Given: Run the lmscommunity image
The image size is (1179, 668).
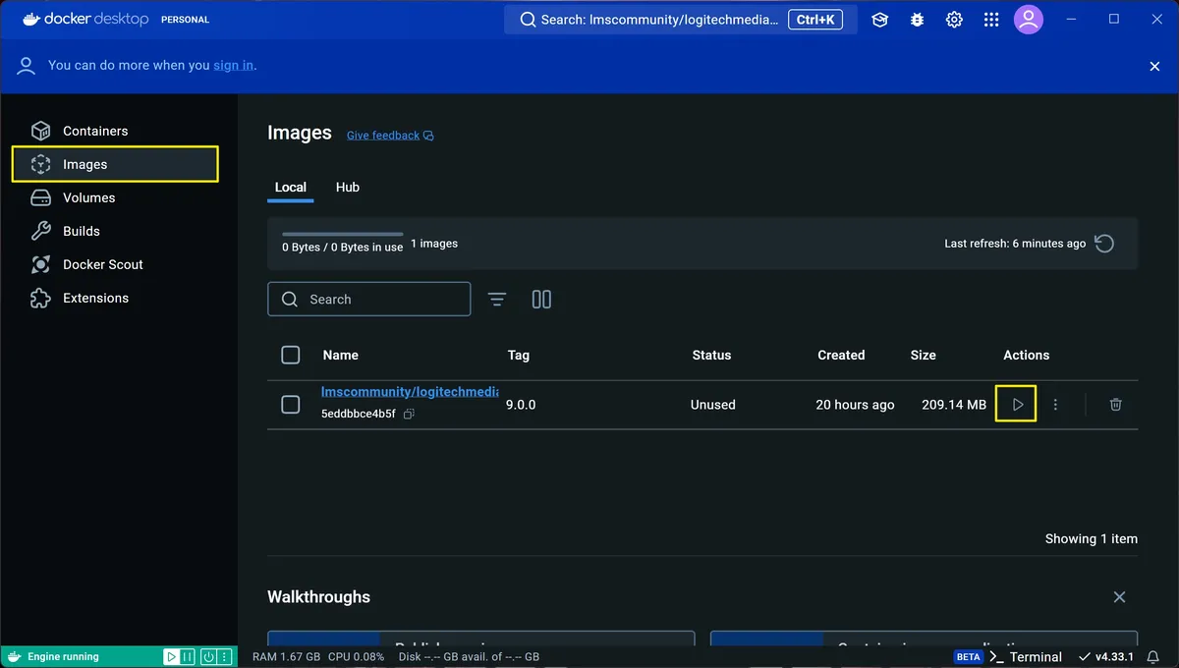Looking at the screenshot, I should pos(1017,405).
